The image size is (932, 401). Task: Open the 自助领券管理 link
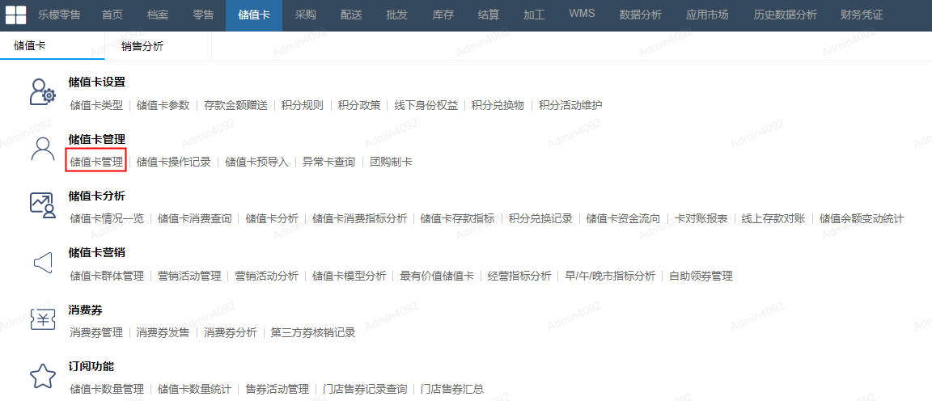pyautogui.click(x=701, y=276)
